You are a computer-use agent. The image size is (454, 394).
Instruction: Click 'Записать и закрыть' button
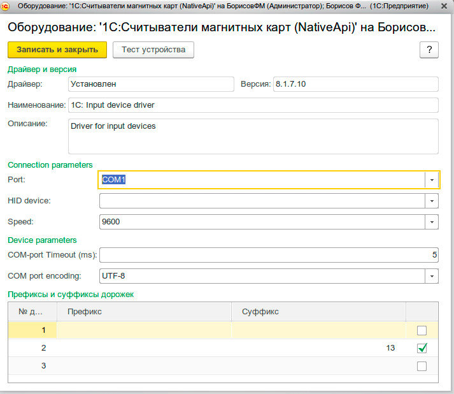(x=57, y=50)
